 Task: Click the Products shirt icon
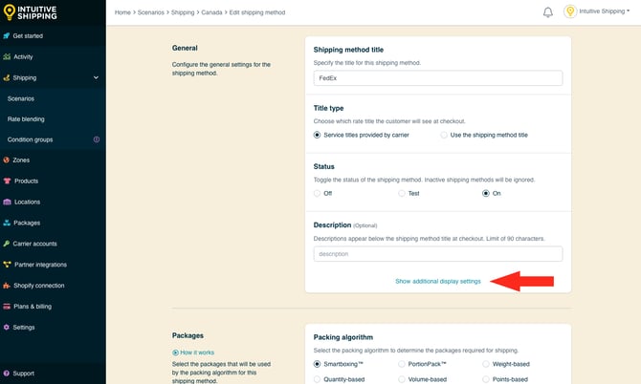7,181
